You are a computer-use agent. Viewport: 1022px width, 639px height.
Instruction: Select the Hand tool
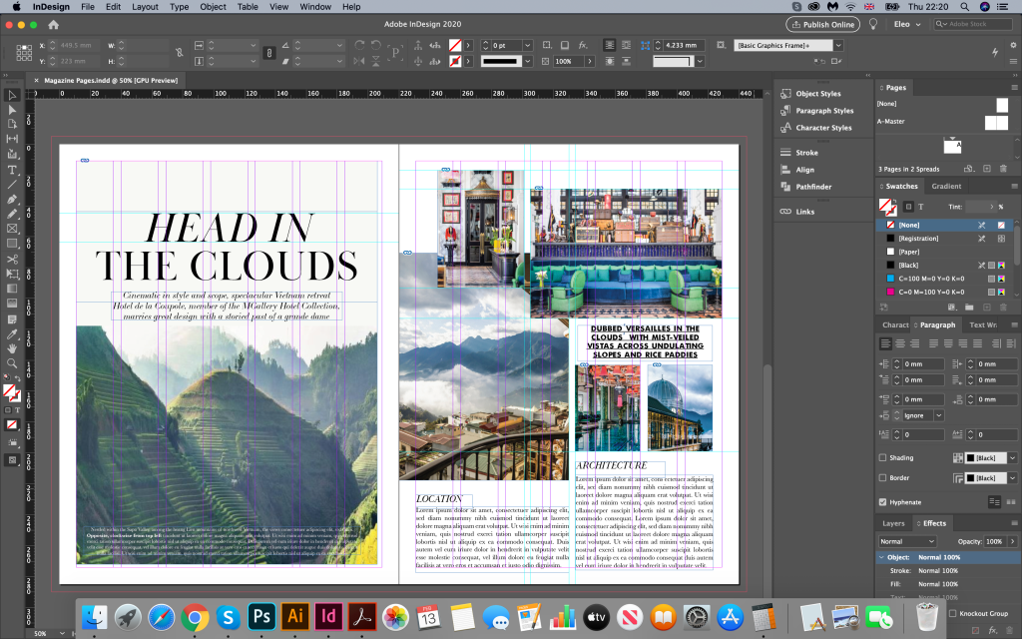point(12,348)
